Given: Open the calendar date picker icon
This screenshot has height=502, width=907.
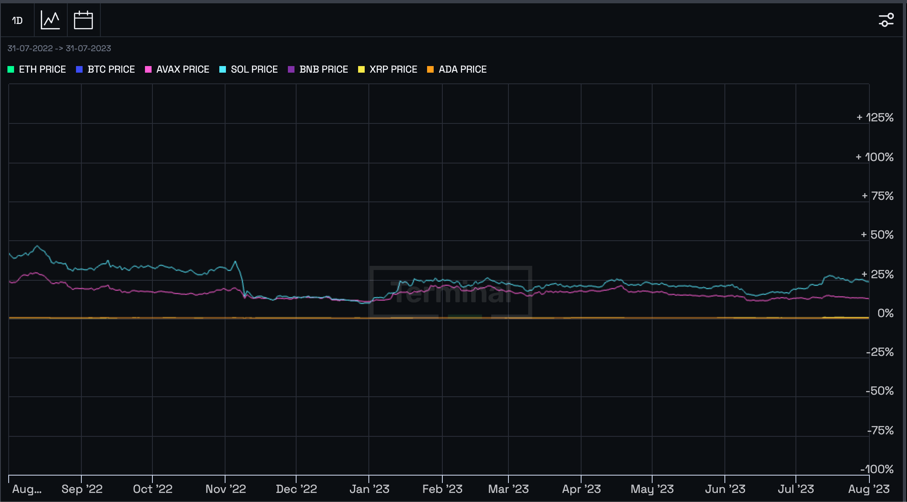Looking at the screenshot, I should pos(83,20).
